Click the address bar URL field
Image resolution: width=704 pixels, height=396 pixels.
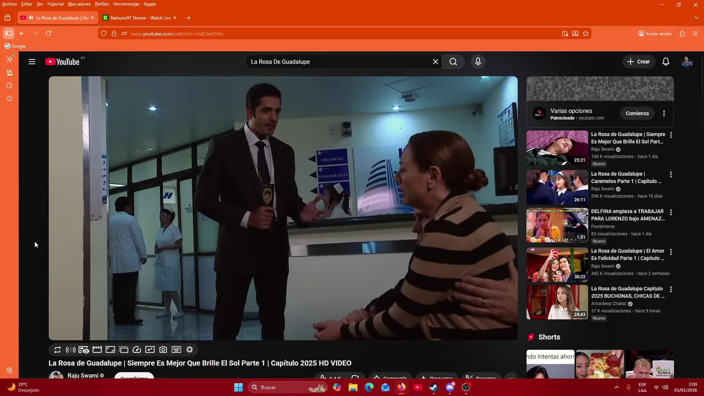[344, 34]
